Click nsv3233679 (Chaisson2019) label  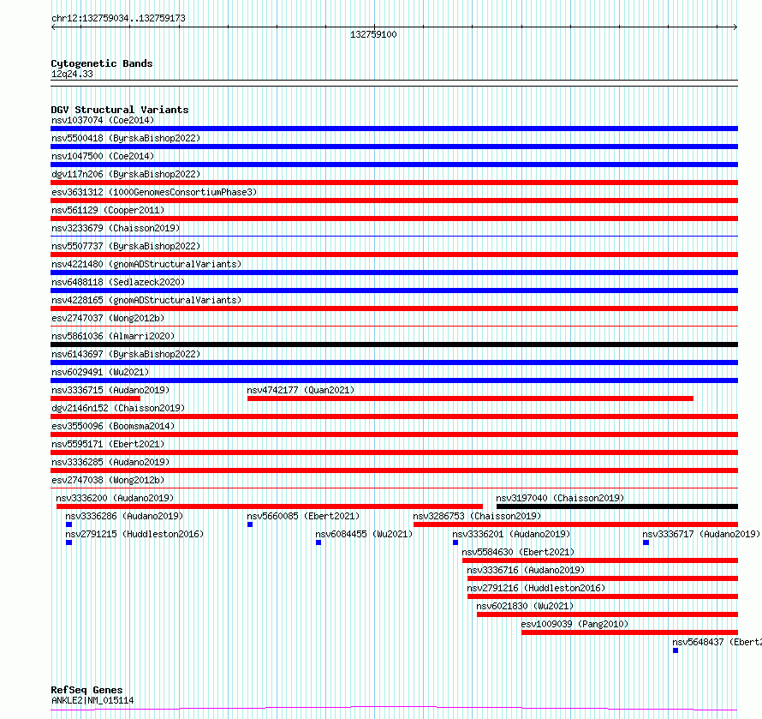[x=116, y=228]
